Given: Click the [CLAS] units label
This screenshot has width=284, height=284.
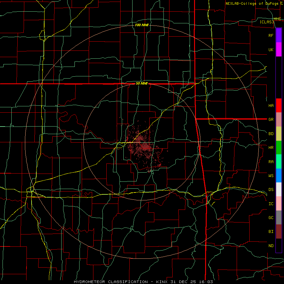Looking at the screenshot, I should (267, 22).
